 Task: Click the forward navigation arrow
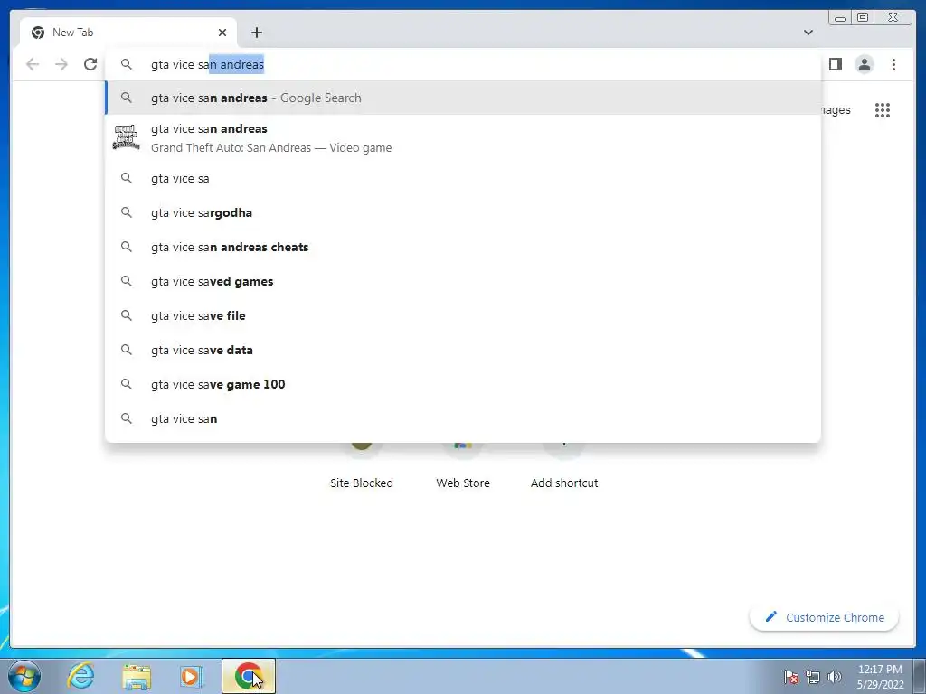pos(61,64)
